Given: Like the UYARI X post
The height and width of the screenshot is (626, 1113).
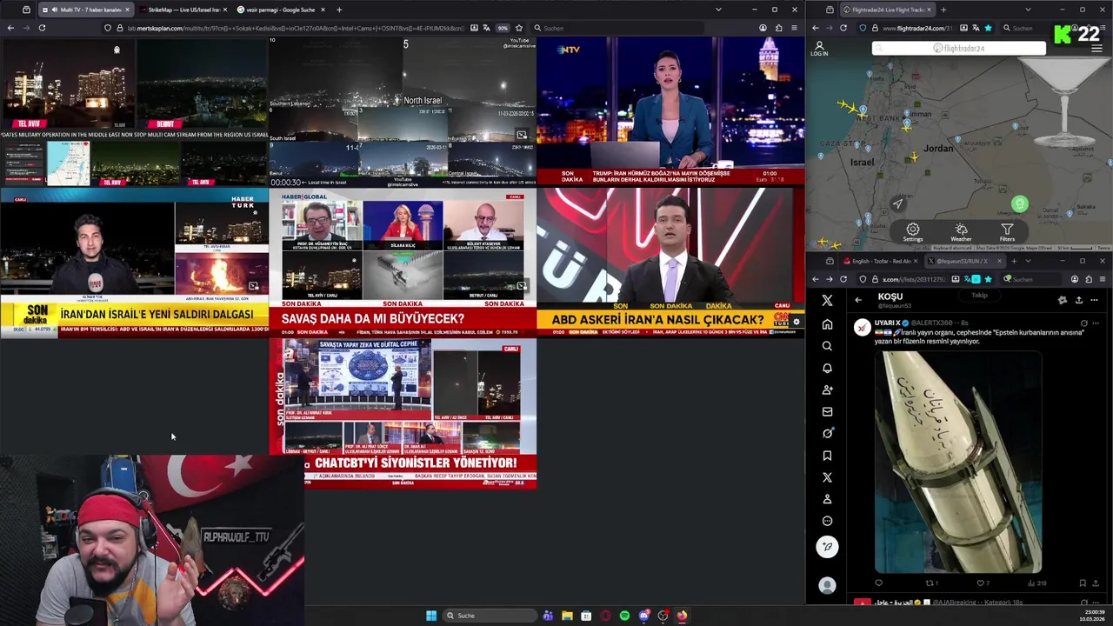Looking at the screenshot, I should click(x=980, y=583).
